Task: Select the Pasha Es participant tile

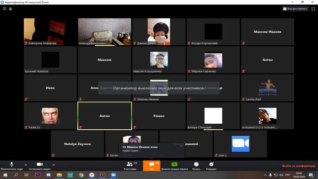Action: click(x=50, y=116)
